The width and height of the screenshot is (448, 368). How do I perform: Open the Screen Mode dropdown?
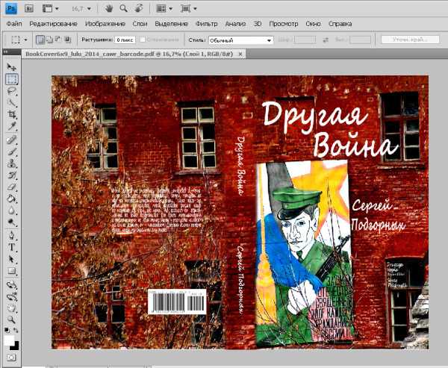[189, 8]
